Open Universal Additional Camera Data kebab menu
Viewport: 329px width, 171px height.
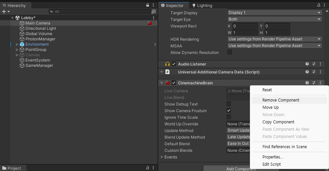click(x=320, y=72)
